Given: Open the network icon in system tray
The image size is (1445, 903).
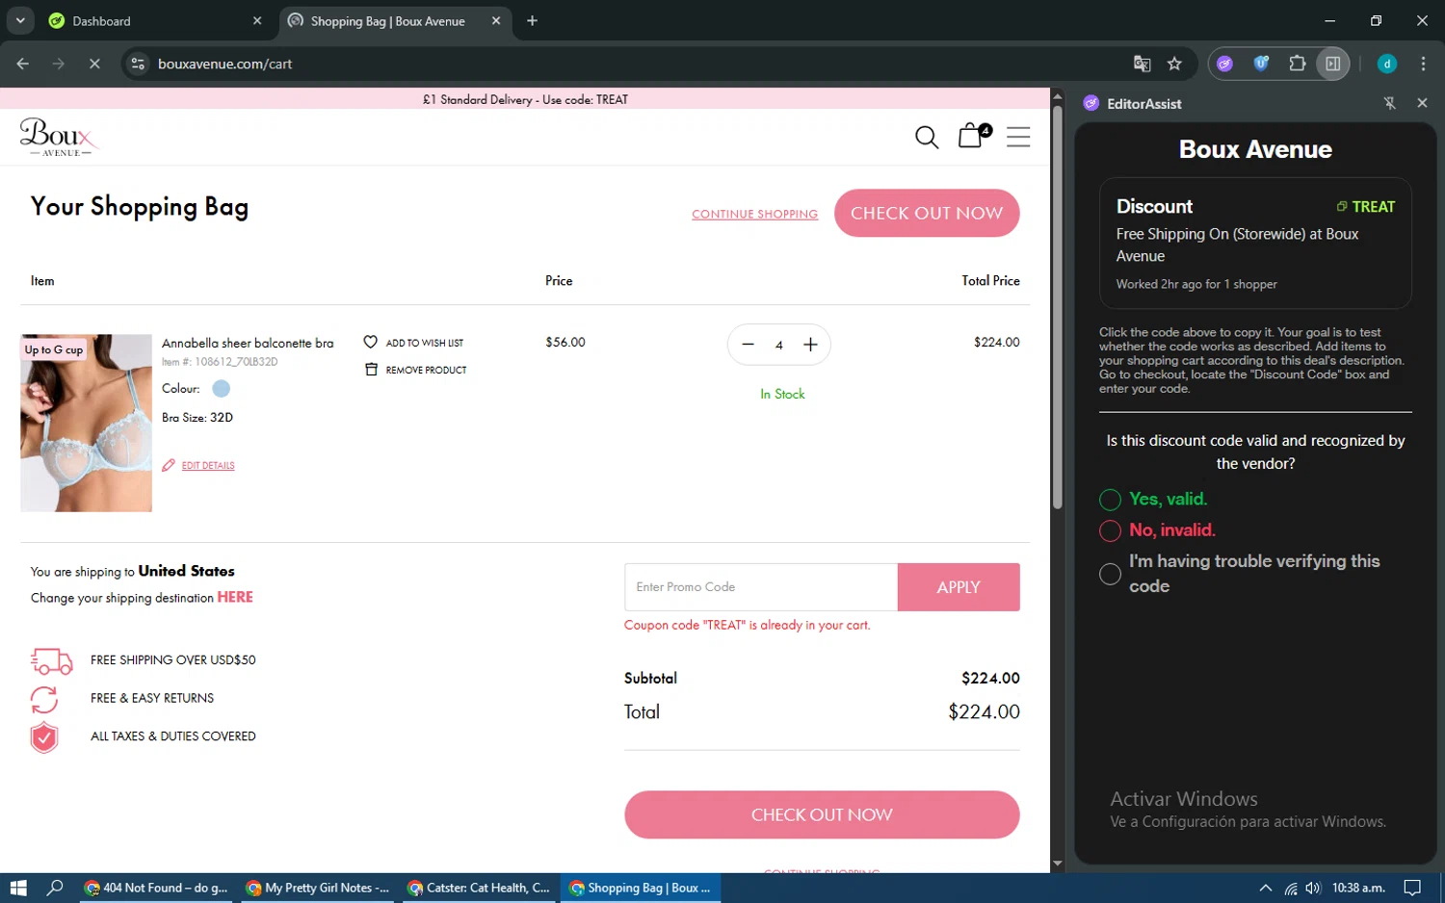Looking at the screenshot, I should point(1290,888).
